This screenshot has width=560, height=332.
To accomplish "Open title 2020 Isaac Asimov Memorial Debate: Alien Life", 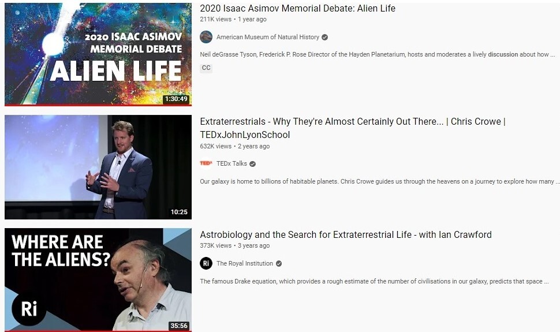I will tap(297, 8).
